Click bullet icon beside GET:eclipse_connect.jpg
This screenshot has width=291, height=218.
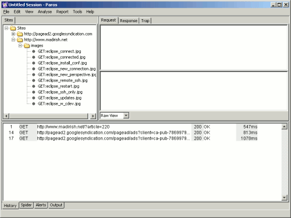[x=34, y=51]
